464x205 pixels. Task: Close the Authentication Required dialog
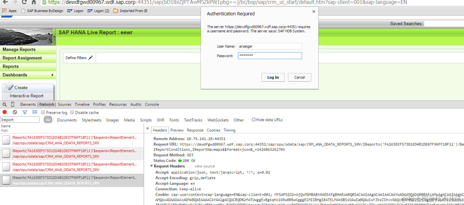click(314, 12)
